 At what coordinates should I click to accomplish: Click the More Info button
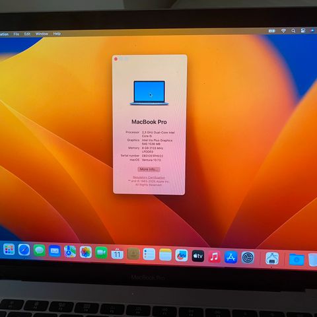click(149, 169)
